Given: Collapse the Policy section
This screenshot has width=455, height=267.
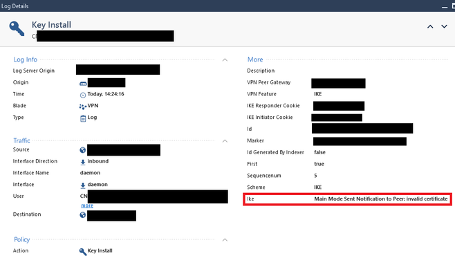Looking at the screenshot, I should click(x=225, y=240).
